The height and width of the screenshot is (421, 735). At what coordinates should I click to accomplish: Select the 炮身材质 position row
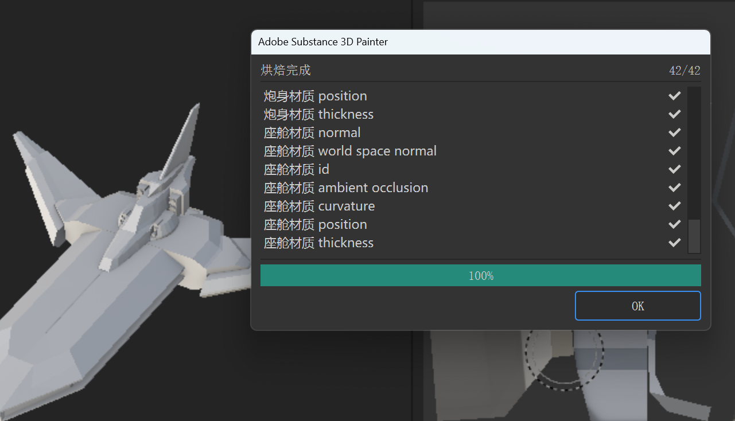pyautogui.click(x=473, y=96)
